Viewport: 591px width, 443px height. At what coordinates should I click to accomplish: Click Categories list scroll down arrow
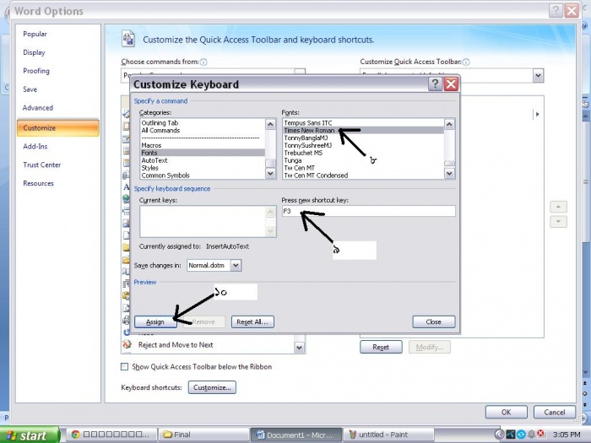pos(271,173)
